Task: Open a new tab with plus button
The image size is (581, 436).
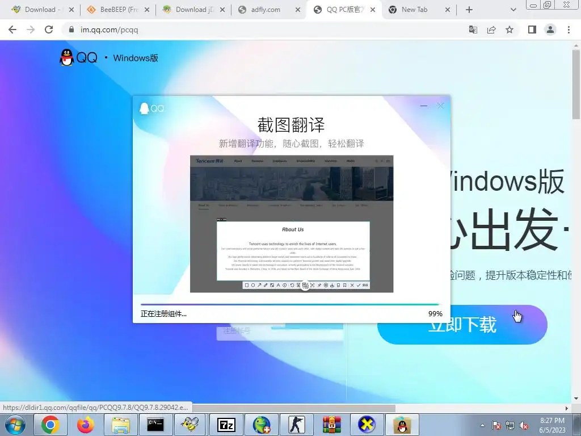Action: [469, 10]
